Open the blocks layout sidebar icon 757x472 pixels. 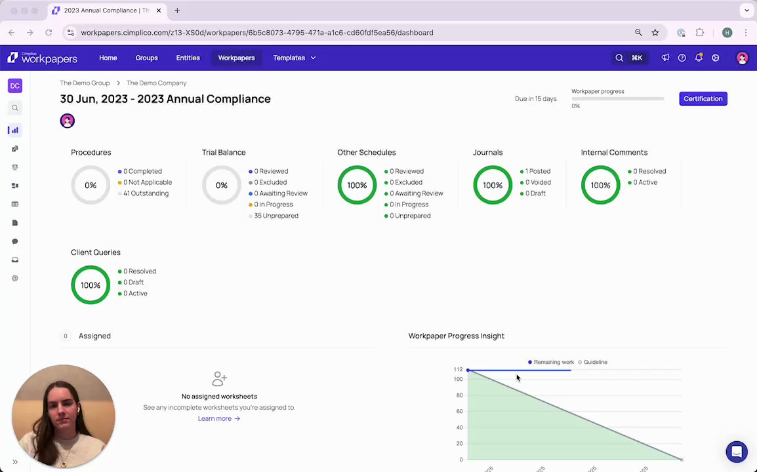[15, 186]
